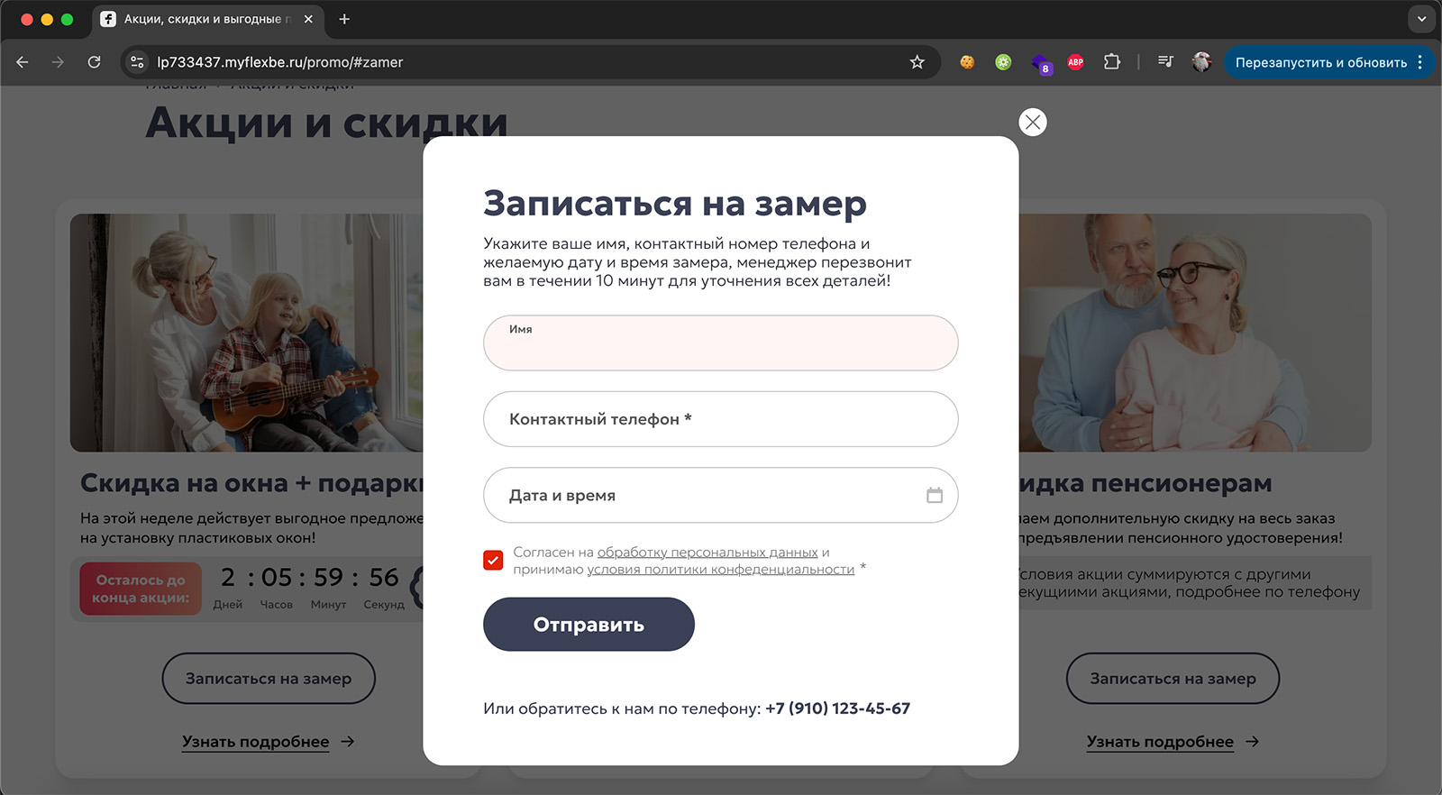View site information icon in address bar
Screen dimensions: 1442x795
[x=137, y=62]
